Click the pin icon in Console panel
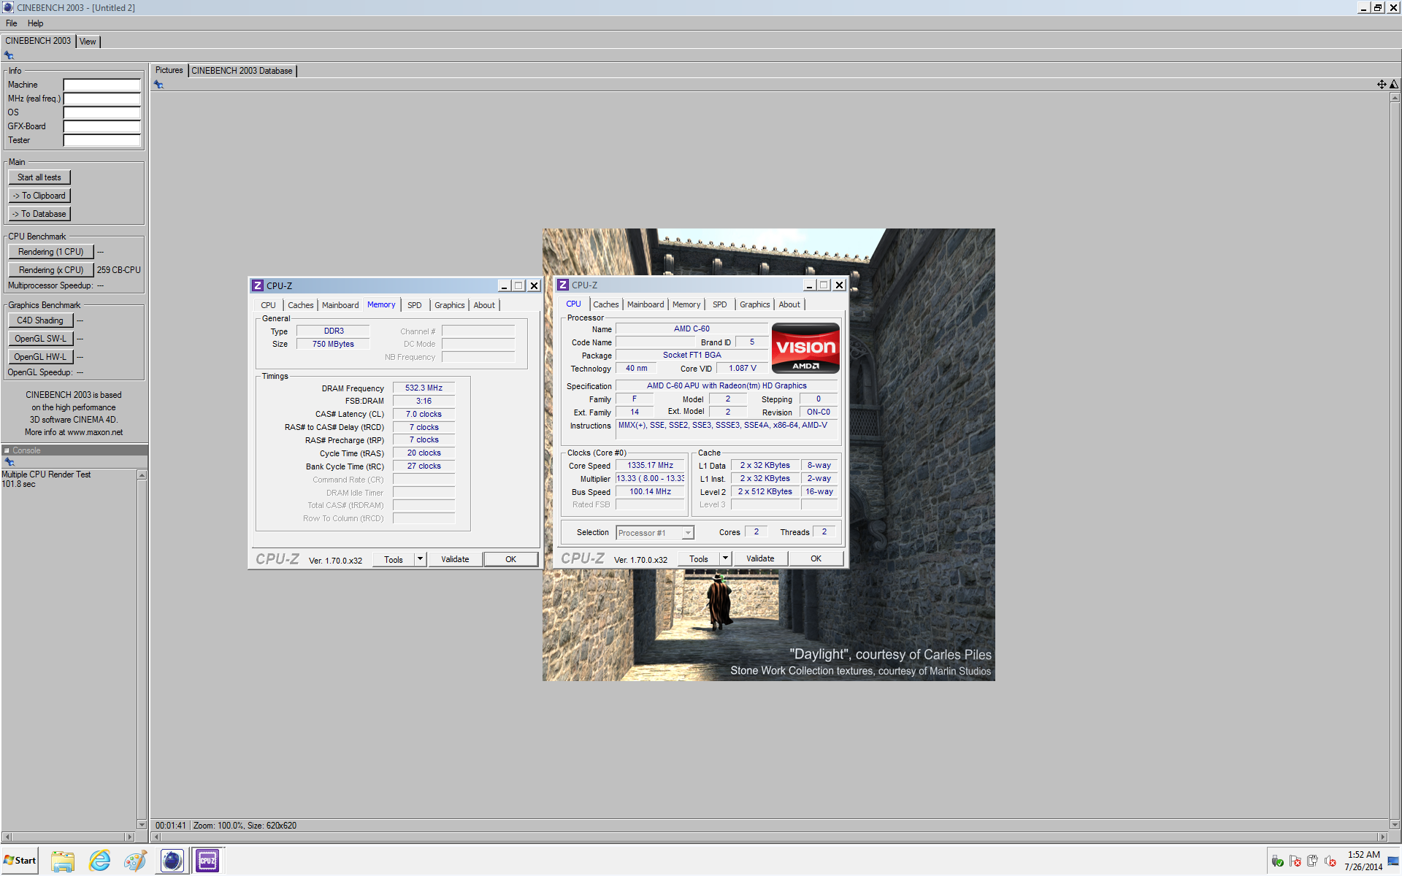 tap(9, 462)
